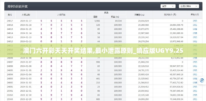This screenshot has width=206, height=101.
Task: Open 详情 link for issue 24006
Action: coord(195,66)
